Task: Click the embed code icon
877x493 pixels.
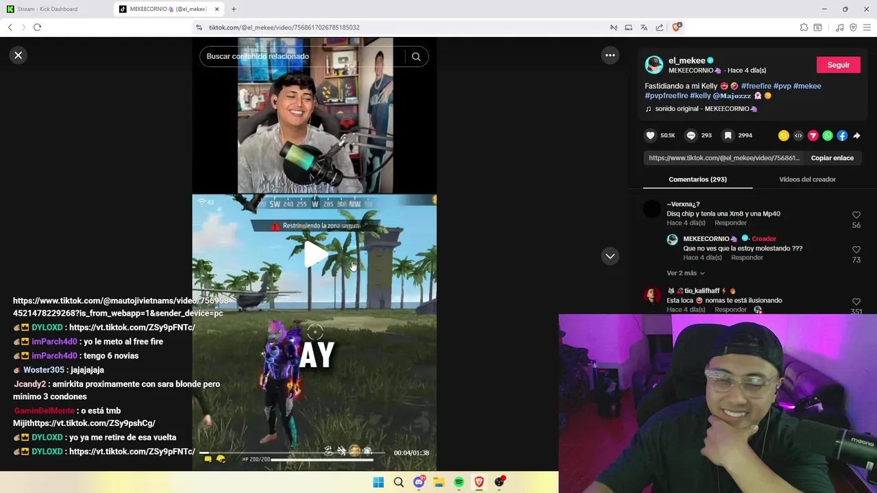Action: click(x=798, y=136)
